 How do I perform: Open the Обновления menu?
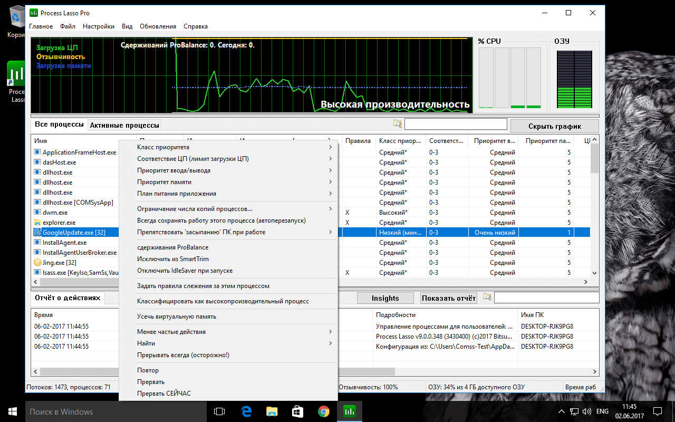coord(158,26)
